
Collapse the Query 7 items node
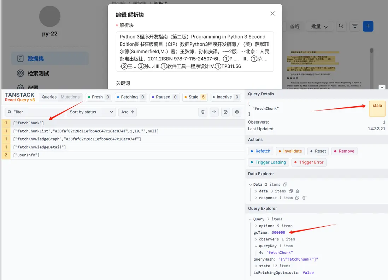[x=251, y=219]
